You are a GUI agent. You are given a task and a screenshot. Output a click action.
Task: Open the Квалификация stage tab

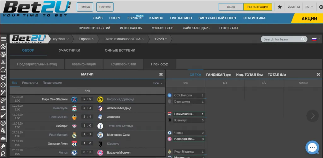[84, 64]
